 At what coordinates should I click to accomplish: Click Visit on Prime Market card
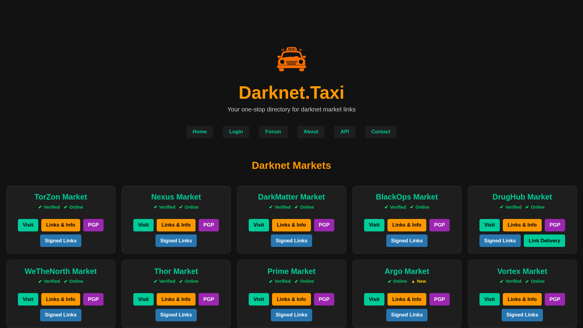pos(259,299)
